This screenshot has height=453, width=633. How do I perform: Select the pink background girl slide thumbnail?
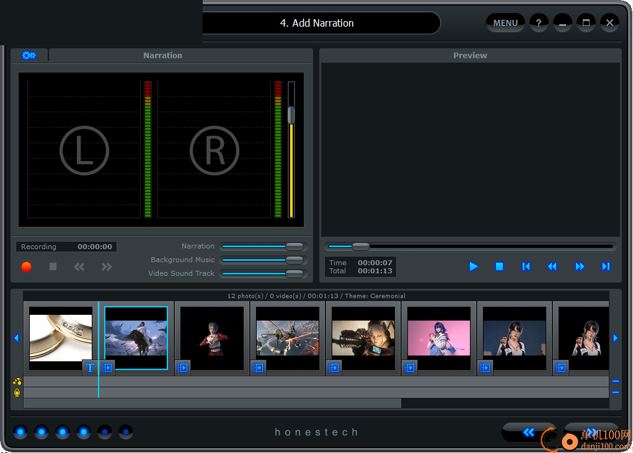(x=439, y=338)
